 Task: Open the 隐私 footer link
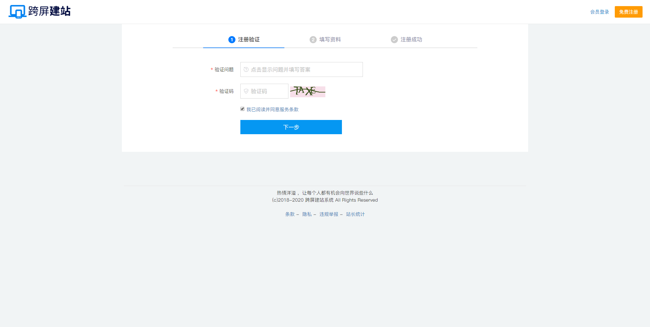307,214
